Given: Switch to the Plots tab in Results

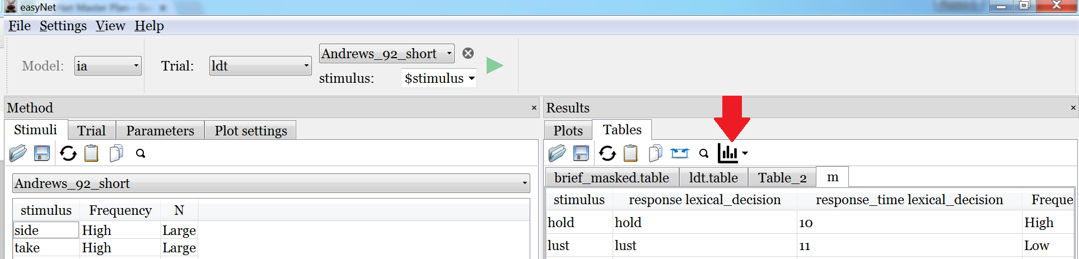Looking at the screenshot, I should [568, 131].
